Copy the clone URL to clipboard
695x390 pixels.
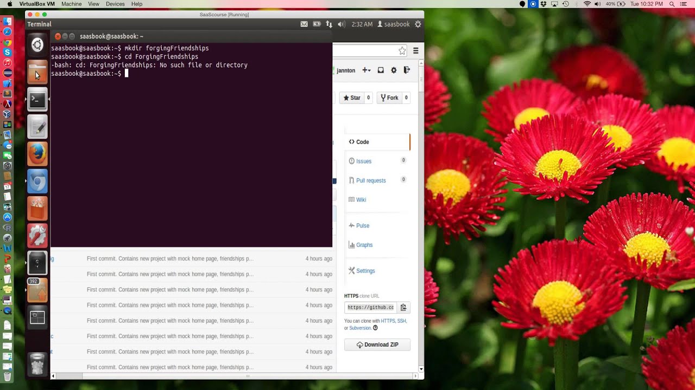403,308
